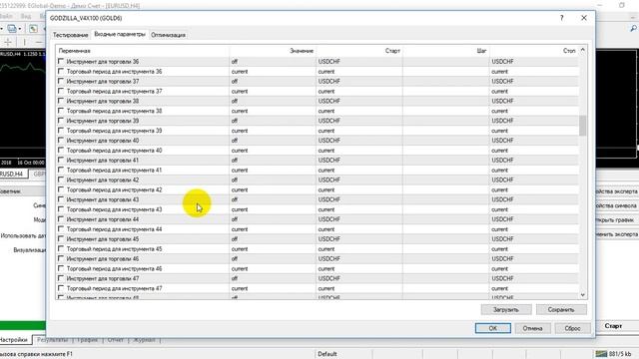639x359 pixels.
Task: Select the crosshair tool in main toolbar
Action: point(8,42)
